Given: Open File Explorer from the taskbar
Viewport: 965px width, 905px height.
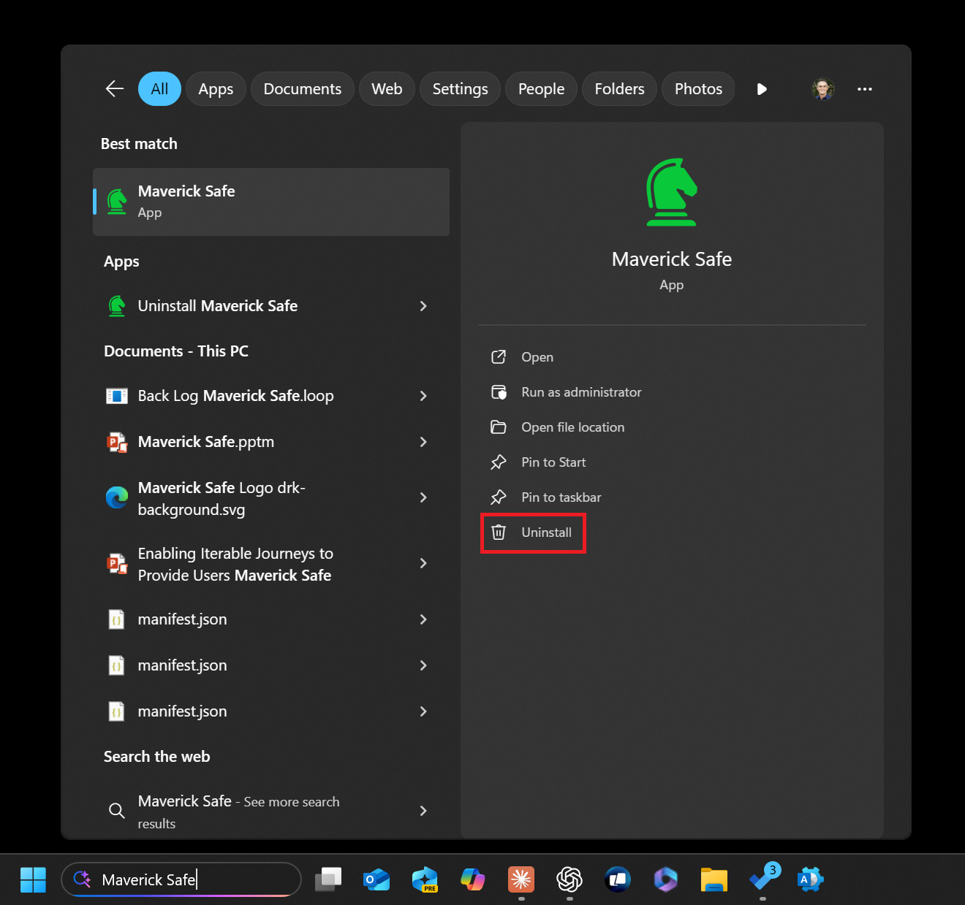Looking at the screenshot, I should pyautogui.click(x=714, y=879).
